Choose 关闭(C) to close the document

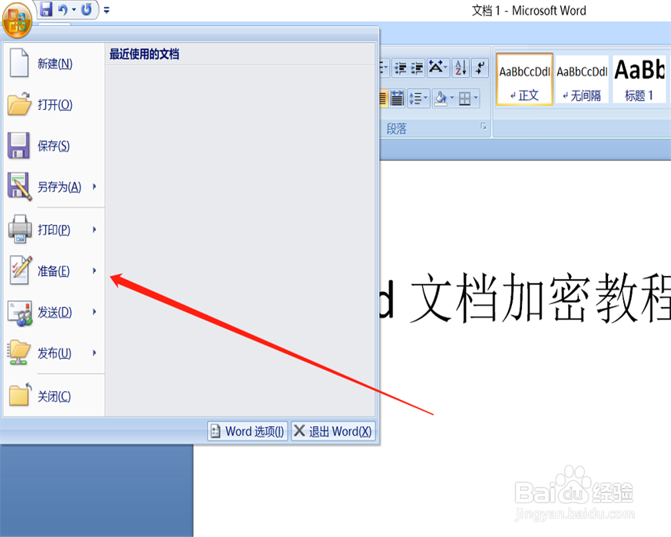coord(54,395)
